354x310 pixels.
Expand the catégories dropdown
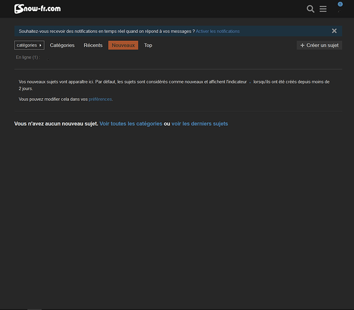click(x=29, y=45)
